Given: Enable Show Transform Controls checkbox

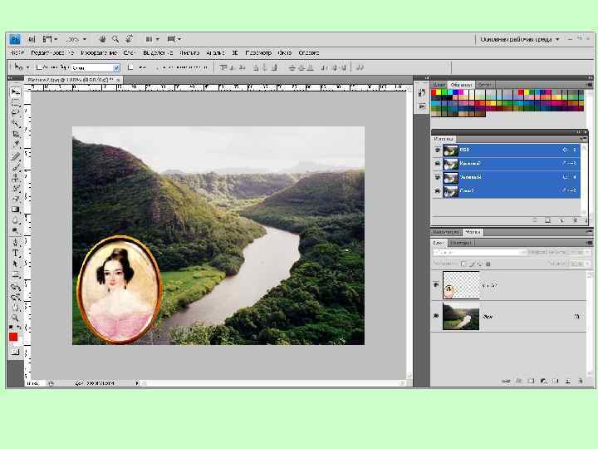Looking at the screenshot, I should coord(130,67).
